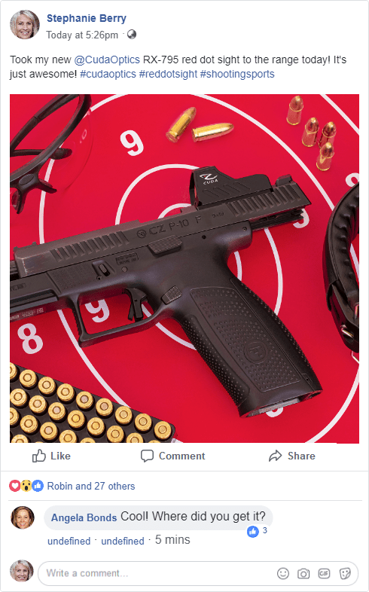Like Stephanie Berry's post
The width and height of the screenshot is (369, 592).
pyautogui.click(x=51, y=456)
